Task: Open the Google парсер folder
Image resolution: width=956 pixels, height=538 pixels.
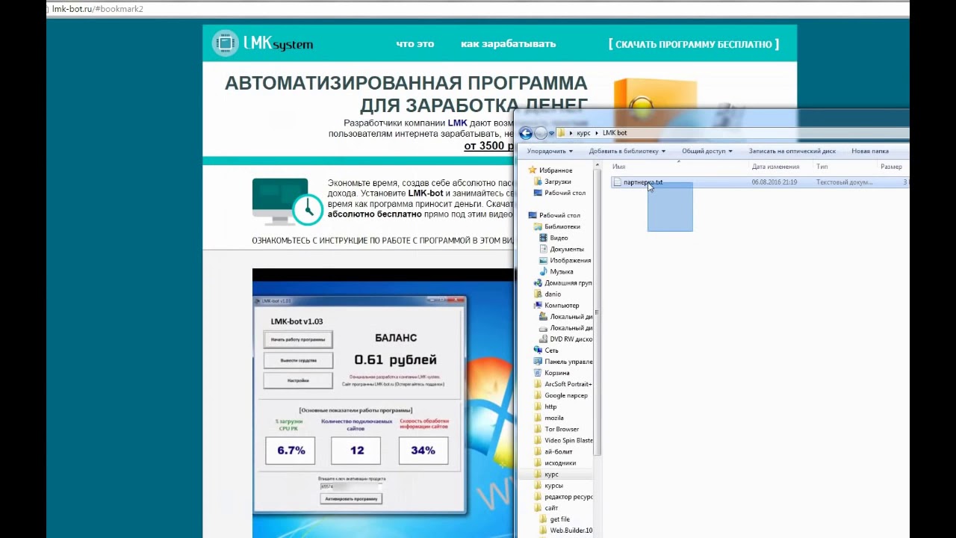Action: [560, 395]
